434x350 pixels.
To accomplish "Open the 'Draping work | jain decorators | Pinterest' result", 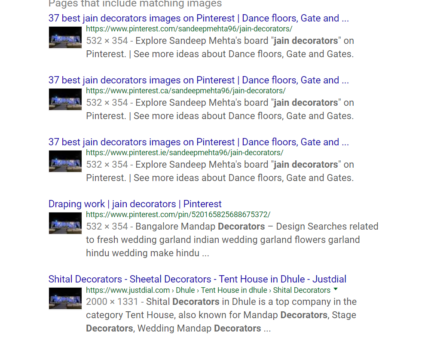I will pos(135,204).
